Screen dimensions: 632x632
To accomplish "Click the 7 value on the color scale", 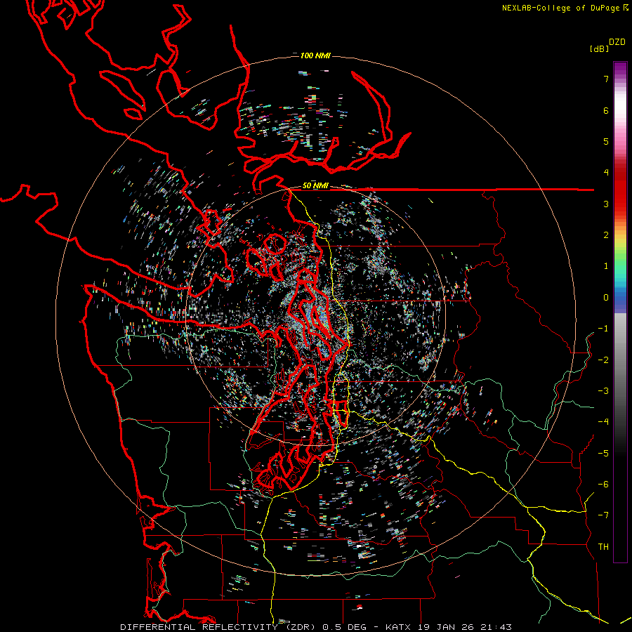I will click(x=606, y=79).
